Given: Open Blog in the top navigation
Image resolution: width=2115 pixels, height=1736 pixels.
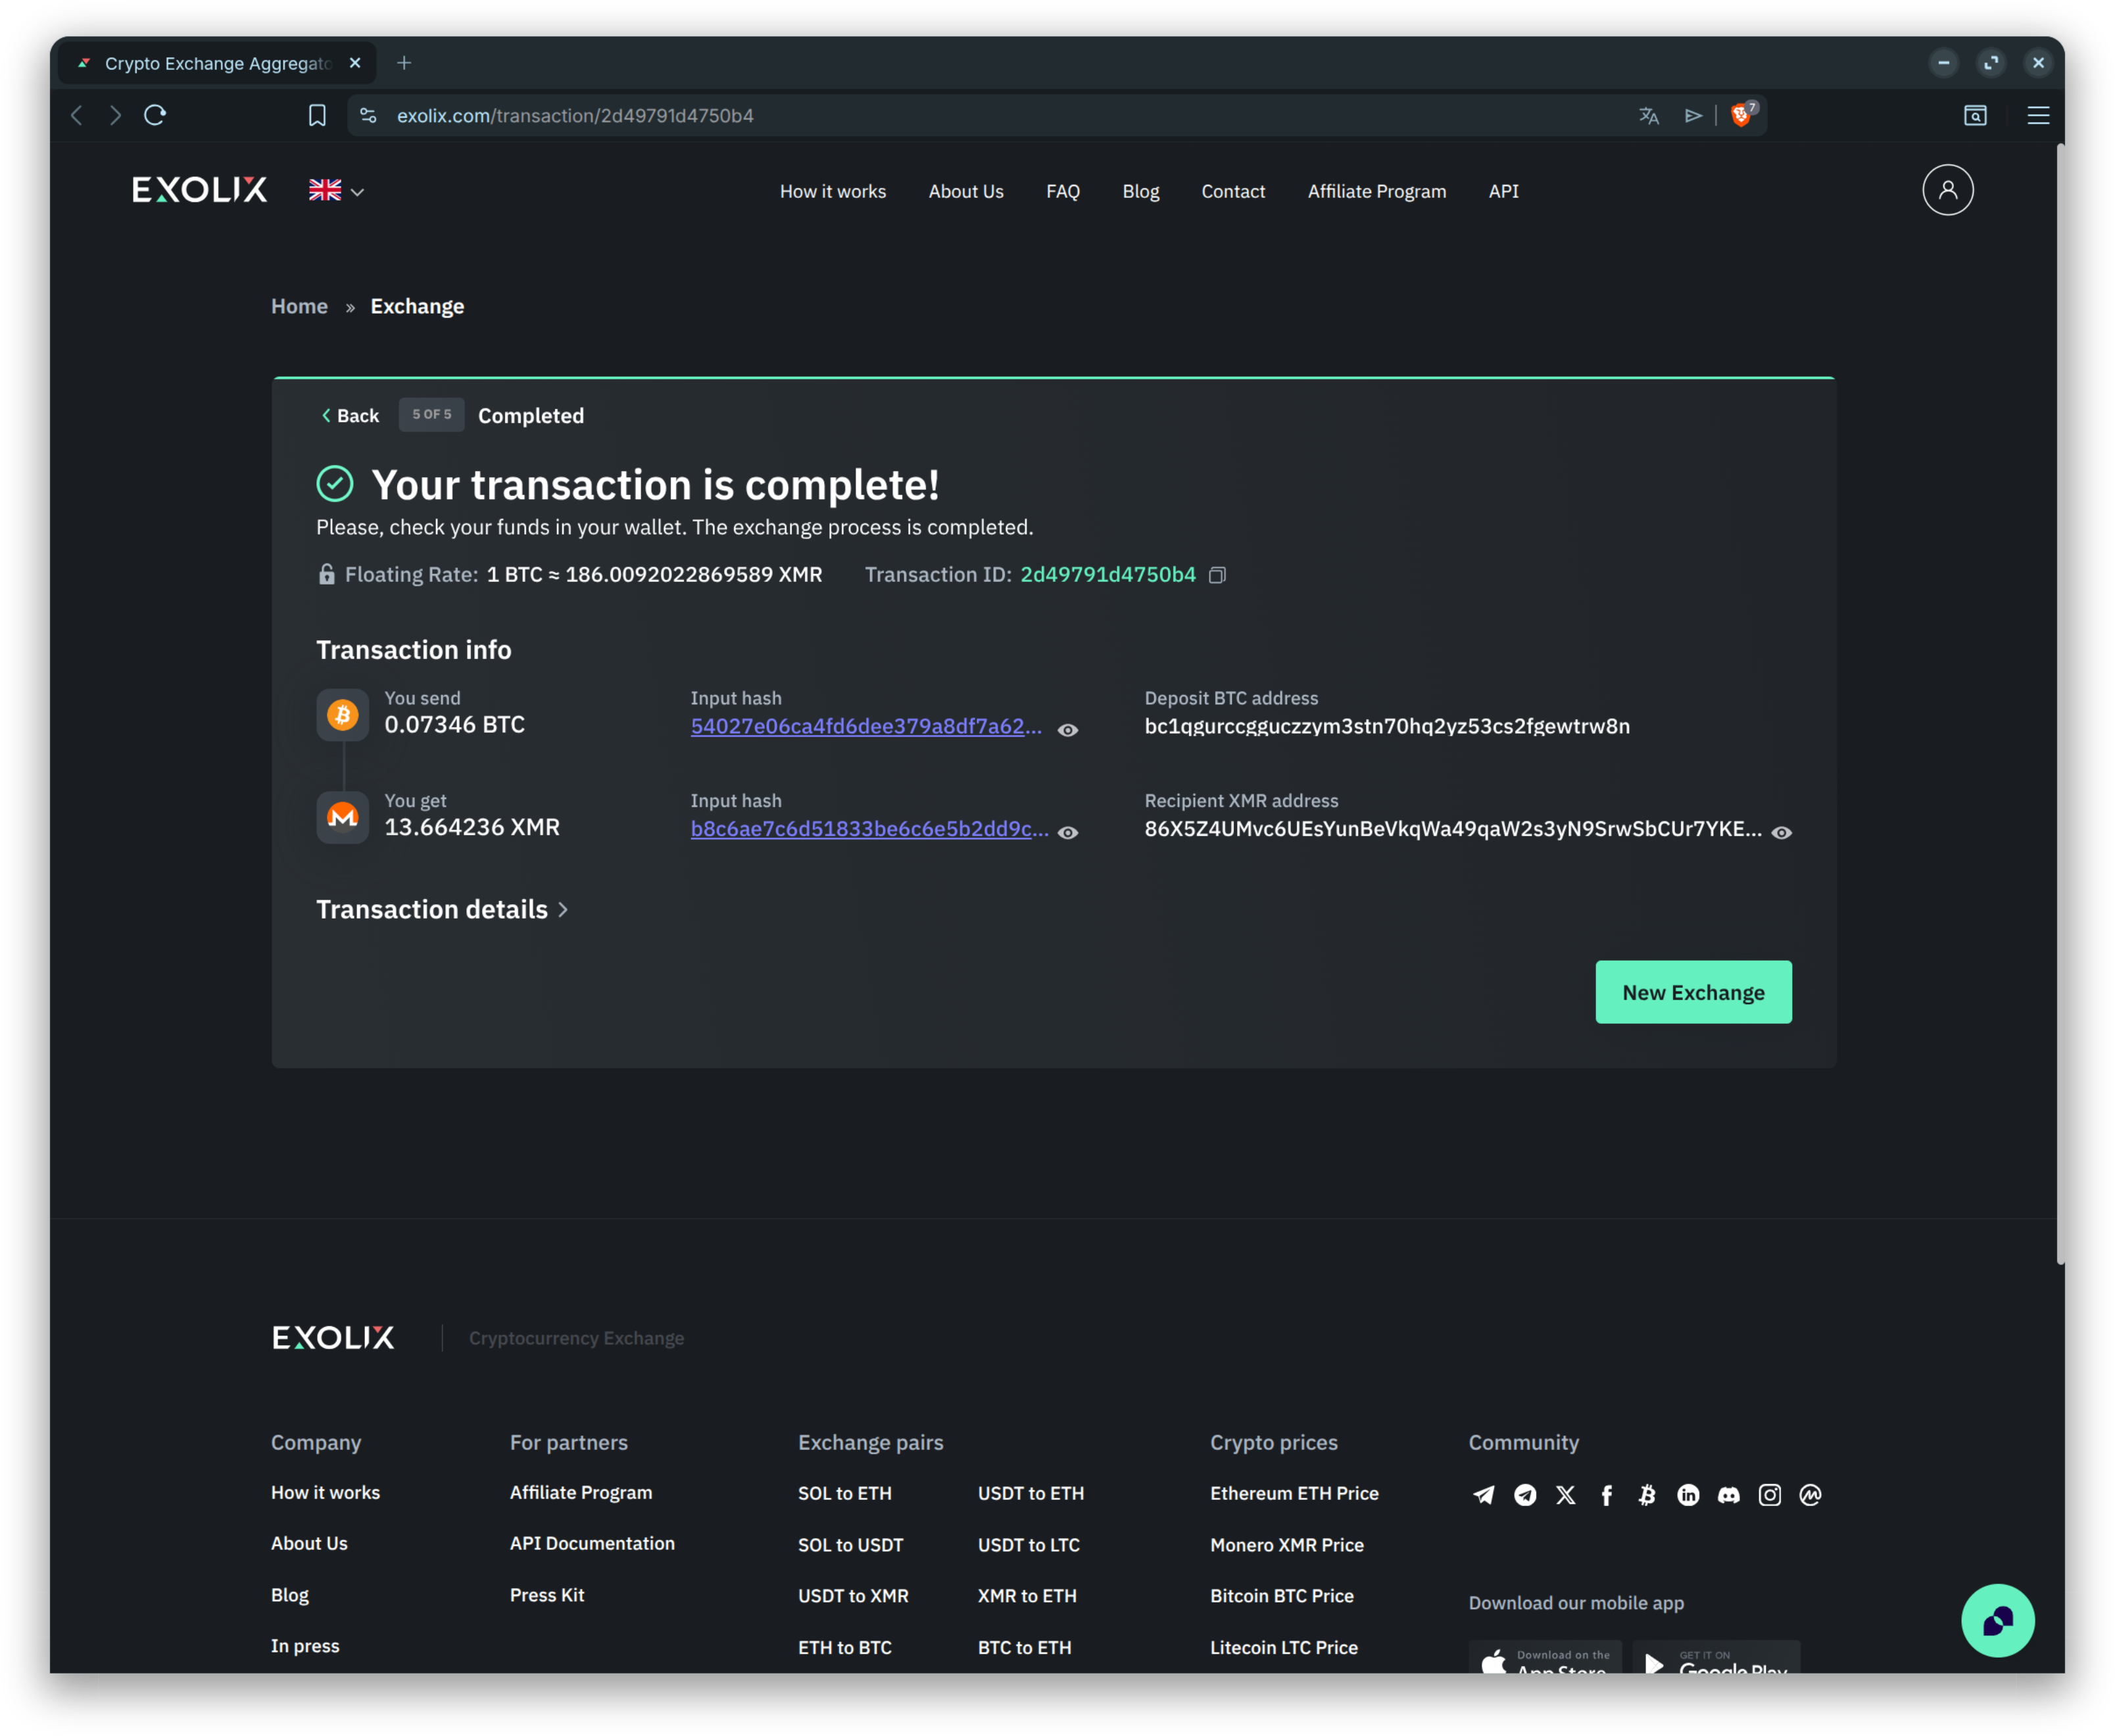Looking at the screenshot, I should click(1140, 191).
